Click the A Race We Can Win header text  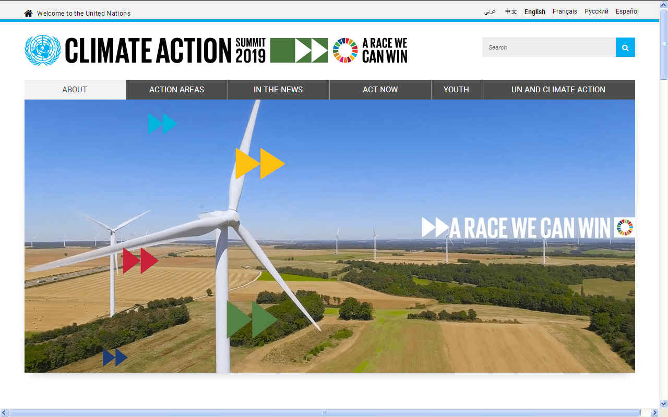click(x=385, y=50)
